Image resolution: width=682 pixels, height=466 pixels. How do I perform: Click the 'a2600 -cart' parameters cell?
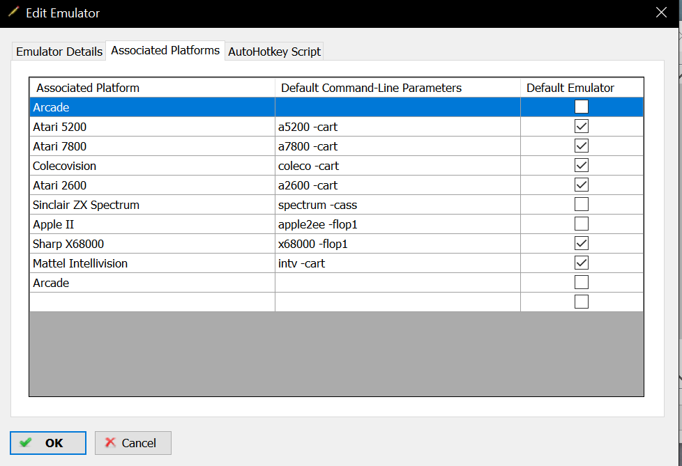pyautogui.click(x=397, y=185)
